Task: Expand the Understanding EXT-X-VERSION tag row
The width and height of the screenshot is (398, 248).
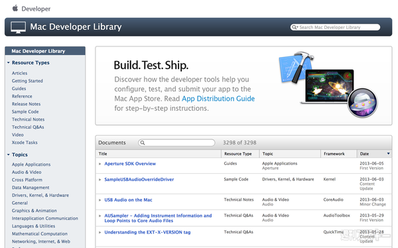Action: tap(100, 232)
